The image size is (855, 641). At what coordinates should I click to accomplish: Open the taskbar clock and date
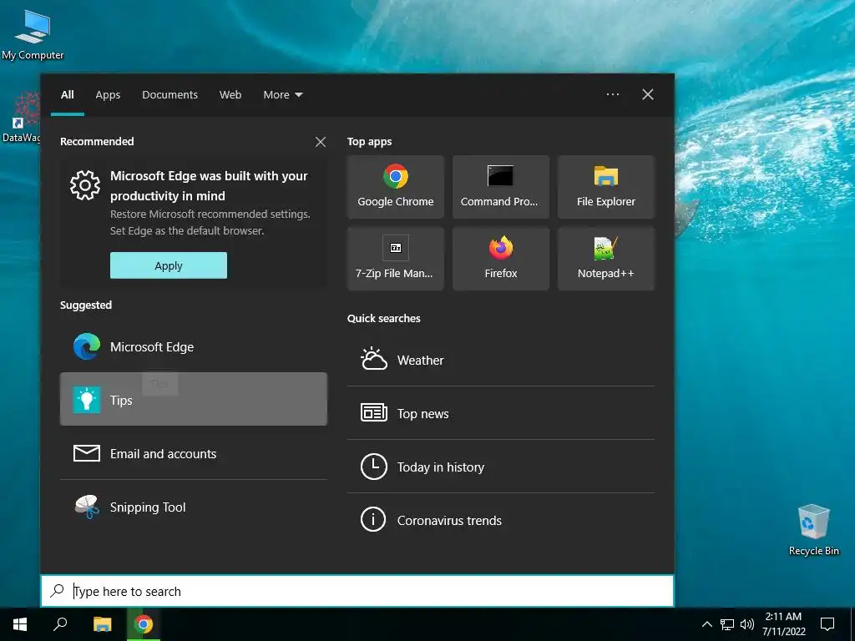coord(783,624)
